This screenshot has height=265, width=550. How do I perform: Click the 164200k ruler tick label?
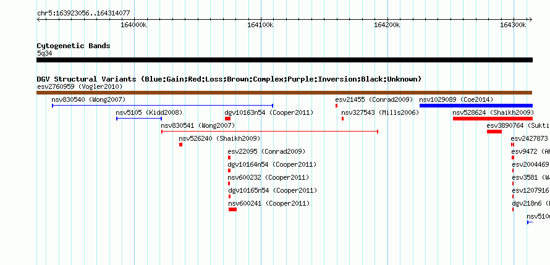point(387,25)
